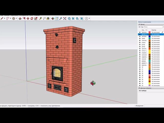Screen dimensions: 164x123
Task: Choose the Tape Measure tool
Action: [40, 18]
